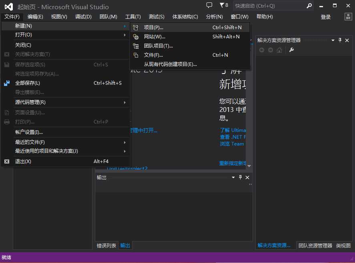Open the 测试(S) menu
Viewport: 355px width, 263px height.
156,17
